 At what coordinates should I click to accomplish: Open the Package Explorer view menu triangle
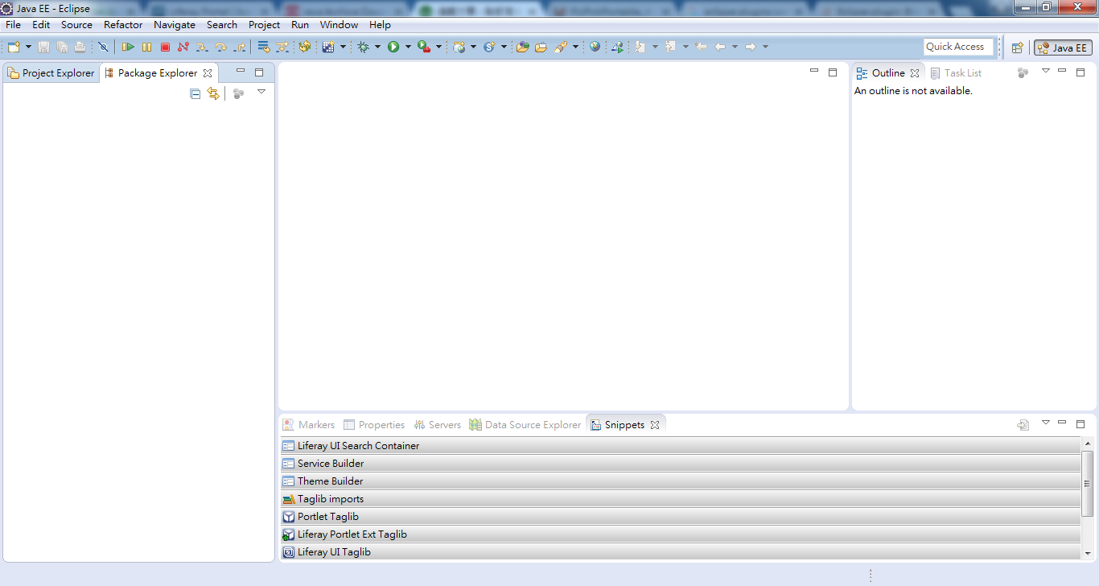(261, 92)
